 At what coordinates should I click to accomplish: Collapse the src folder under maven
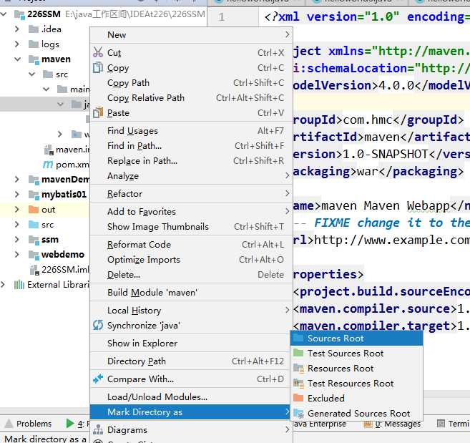[32, 74]
